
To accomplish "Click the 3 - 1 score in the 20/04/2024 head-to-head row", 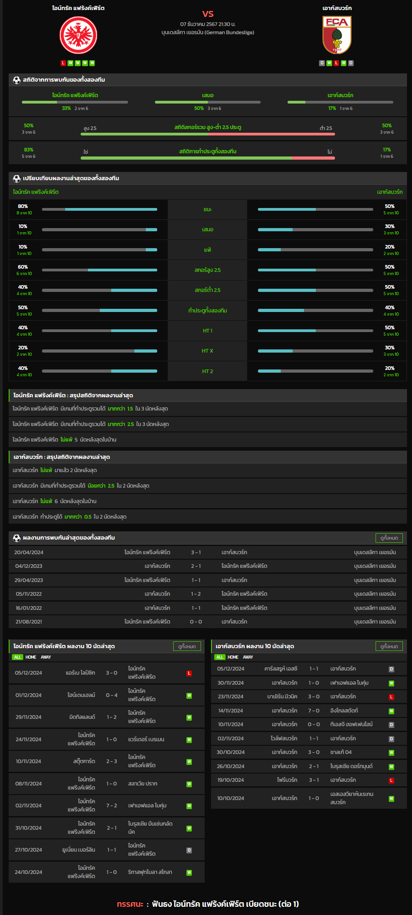I will 196,552.
